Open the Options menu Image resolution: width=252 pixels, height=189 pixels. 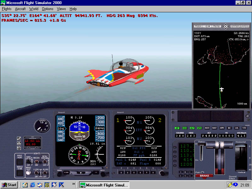pos(48,9)
